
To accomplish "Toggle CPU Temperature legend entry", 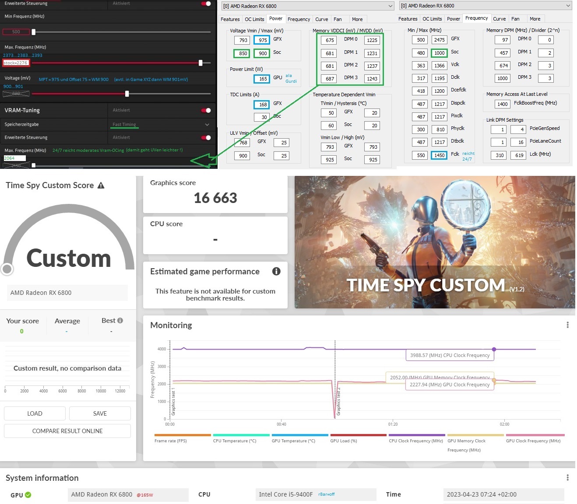I will (241, 438).
